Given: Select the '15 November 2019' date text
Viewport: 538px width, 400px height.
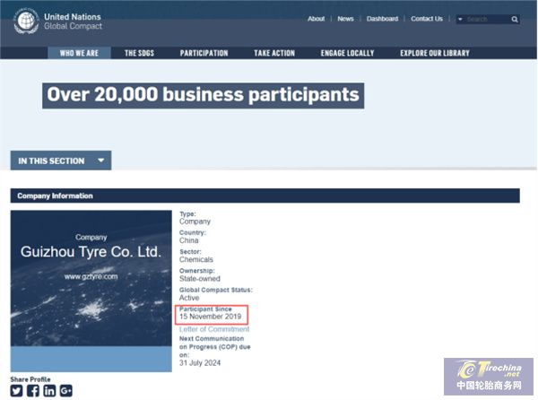Looking at the screenshot, I should click(x=211, y=317).
